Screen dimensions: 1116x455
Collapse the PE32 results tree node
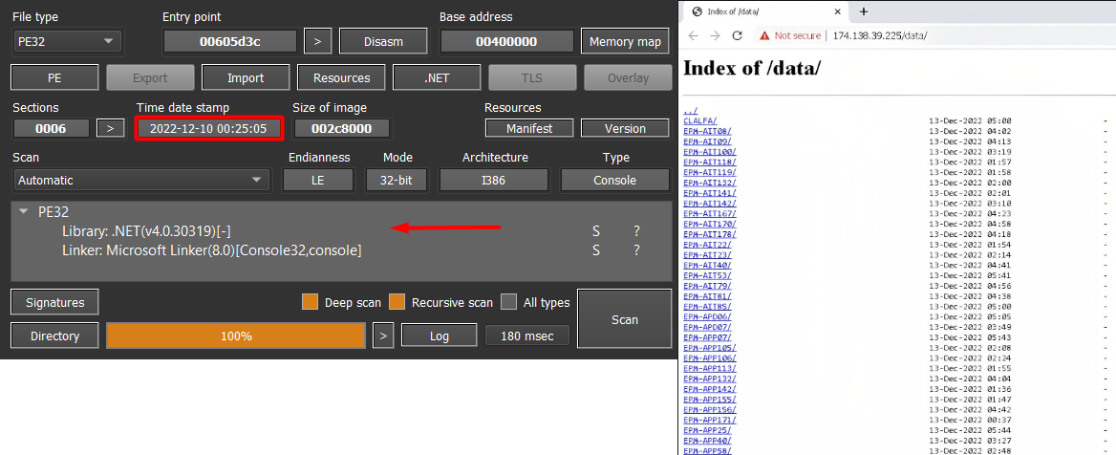pos(24,212)
